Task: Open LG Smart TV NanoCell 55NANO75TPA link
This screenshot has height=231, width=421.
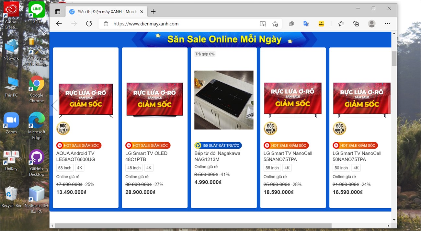Action: tap(288, 156)
